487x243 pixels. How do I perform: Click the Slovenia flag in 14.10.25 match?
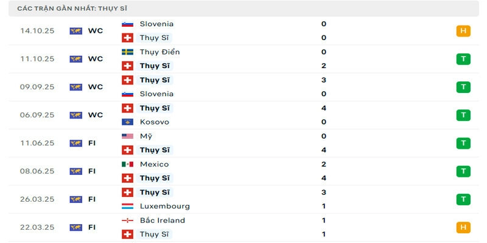tap(128, 24)
